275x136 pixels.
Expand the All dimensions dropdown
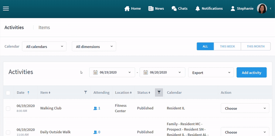point(94,46)
